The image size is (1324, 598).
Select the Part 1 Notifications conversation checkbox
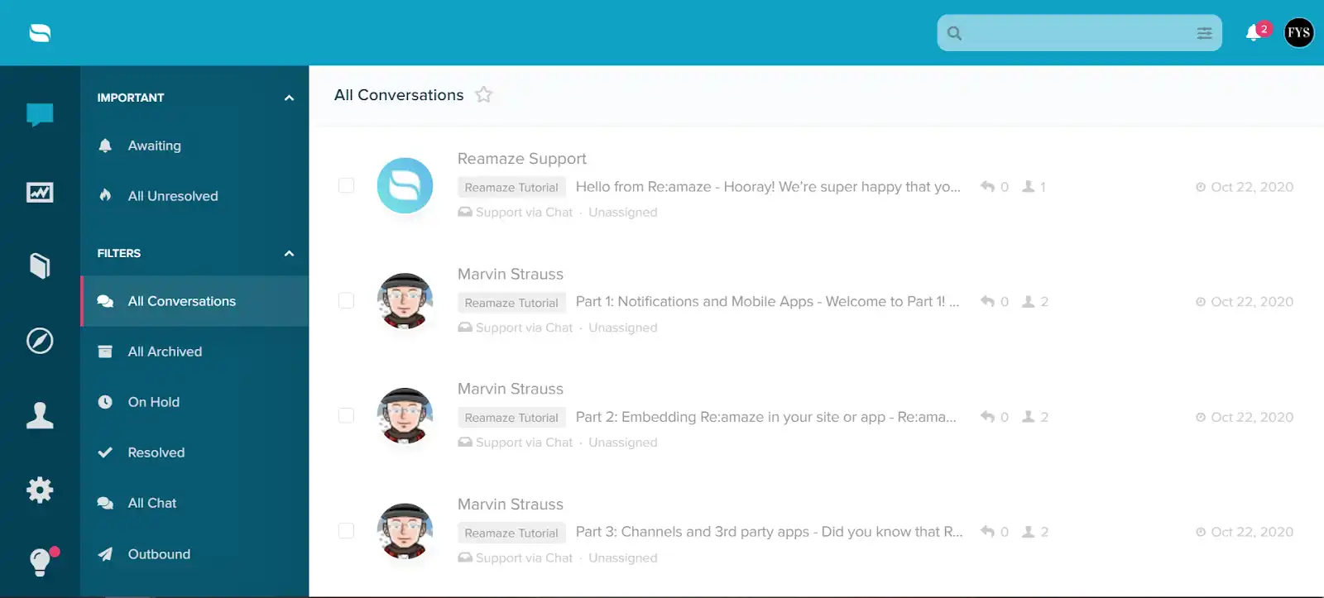(x=346, y=300)
